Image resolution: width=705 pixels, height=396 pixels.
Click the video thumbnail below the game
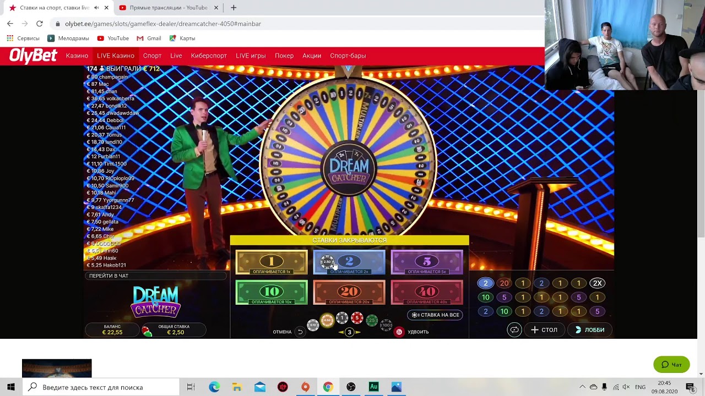(57, 369)
